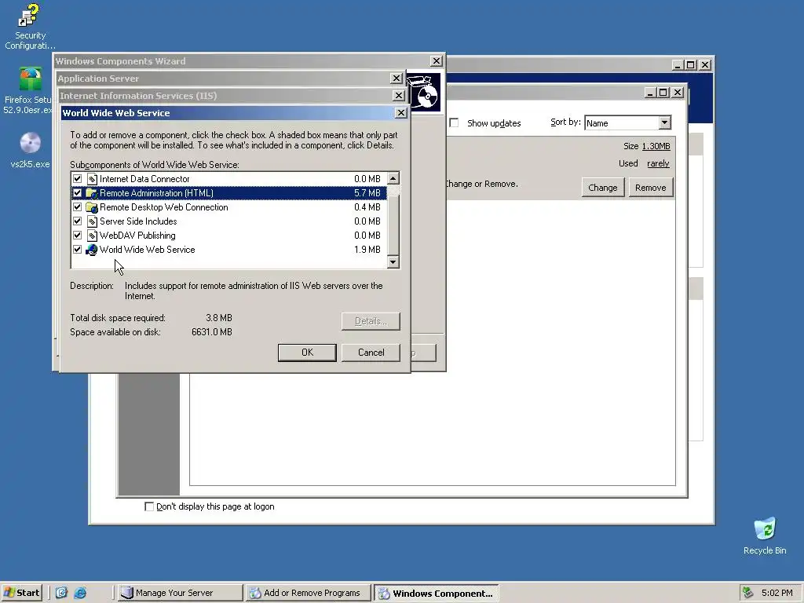Click Cancel in World Wide Web Service dialog
Image resolution: width=804 pixels, height=603 pixels.
coord(371,353)
